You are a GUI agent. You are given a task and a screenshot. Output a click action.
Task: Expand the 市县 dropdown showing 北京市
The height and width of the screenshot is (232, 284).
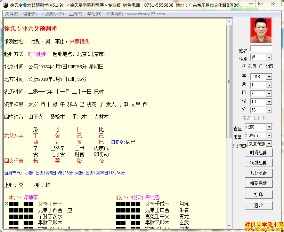pyautogui.click(x=269, y=136)
